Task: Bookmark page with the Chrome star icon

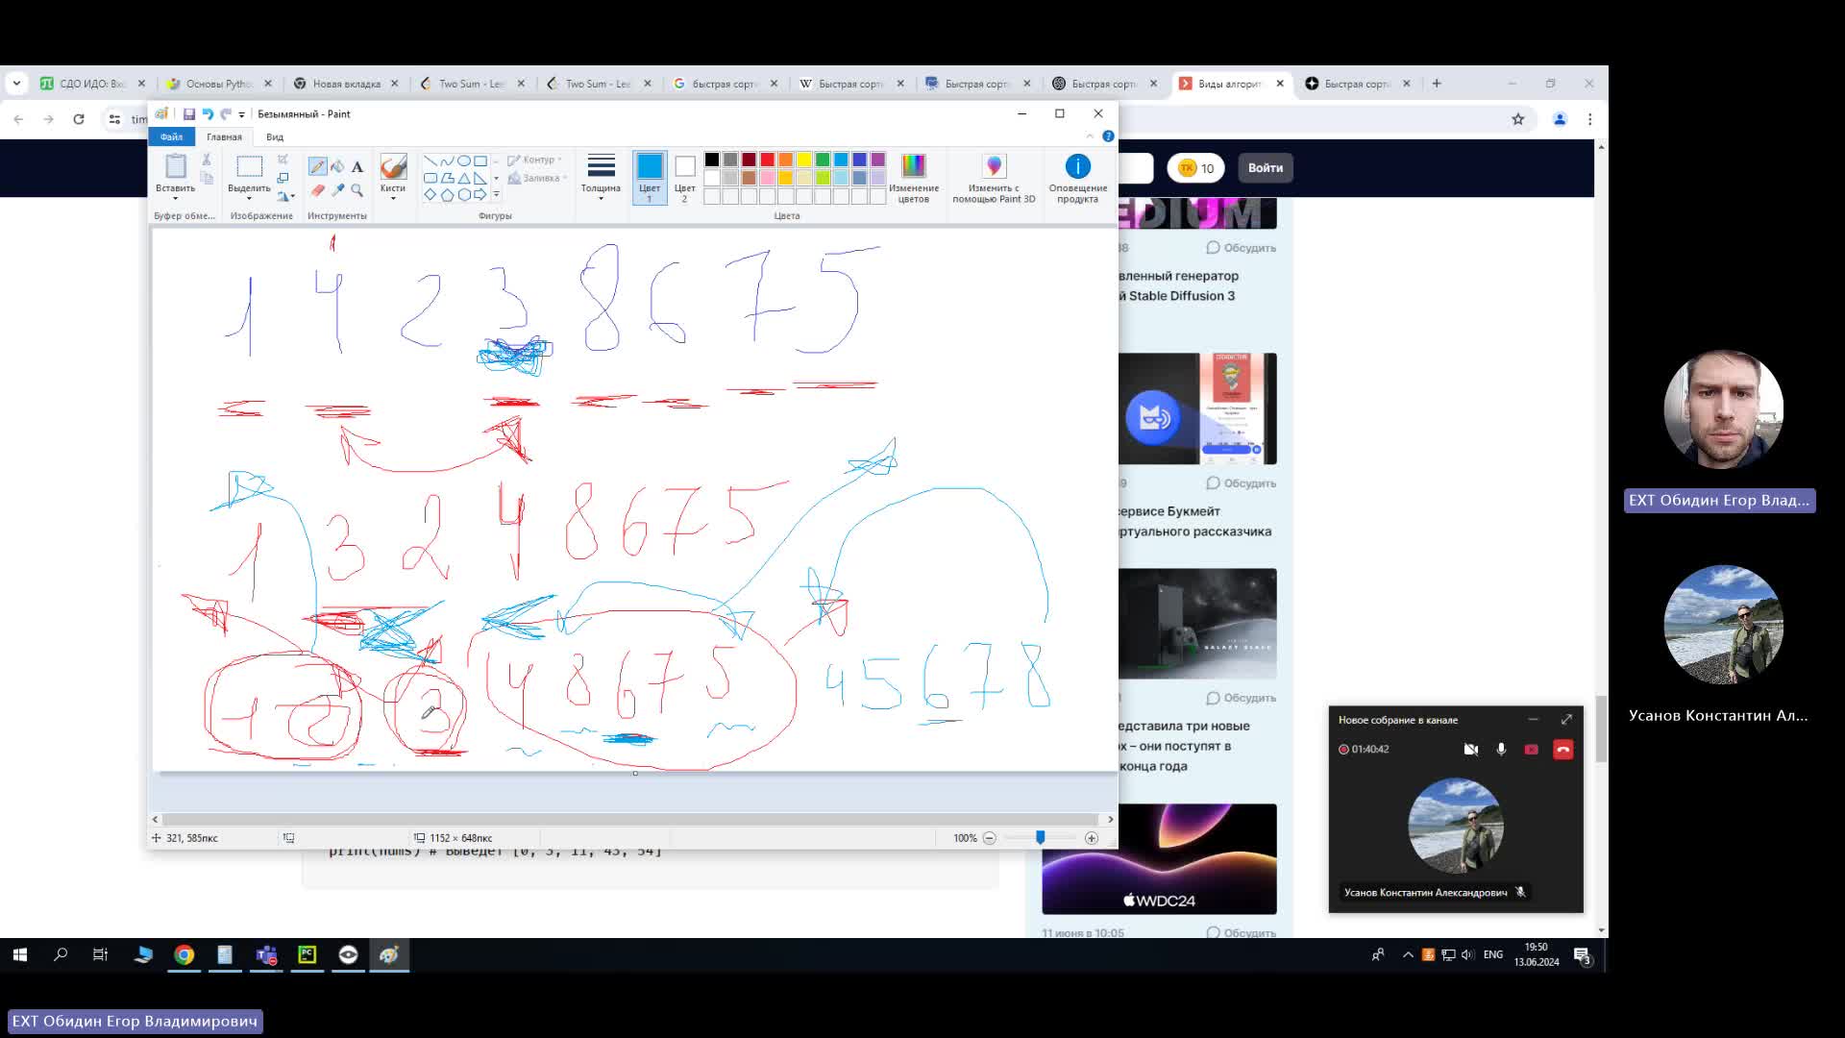Action: [1518, 119]
